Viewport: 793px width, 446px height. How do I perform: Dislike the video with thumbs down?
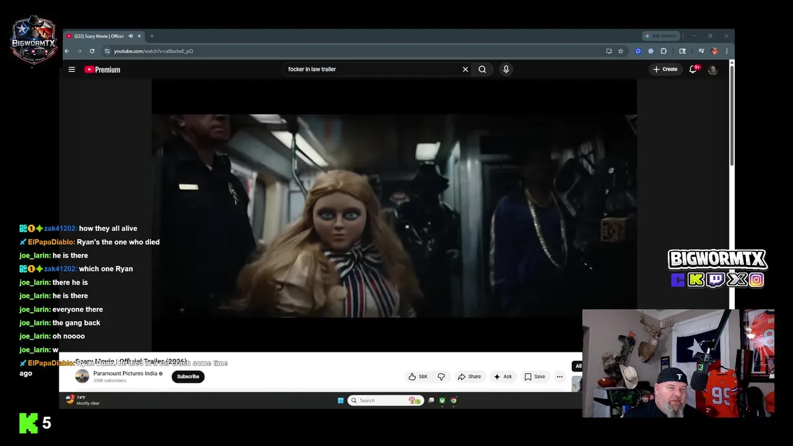coord(441,377)
